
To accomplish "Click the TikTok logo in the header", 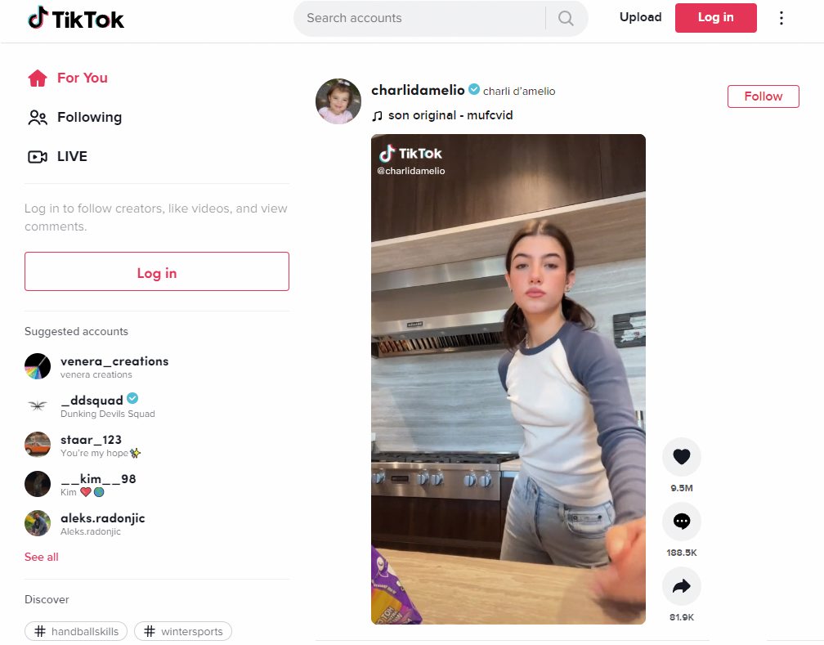I will 76,19.
